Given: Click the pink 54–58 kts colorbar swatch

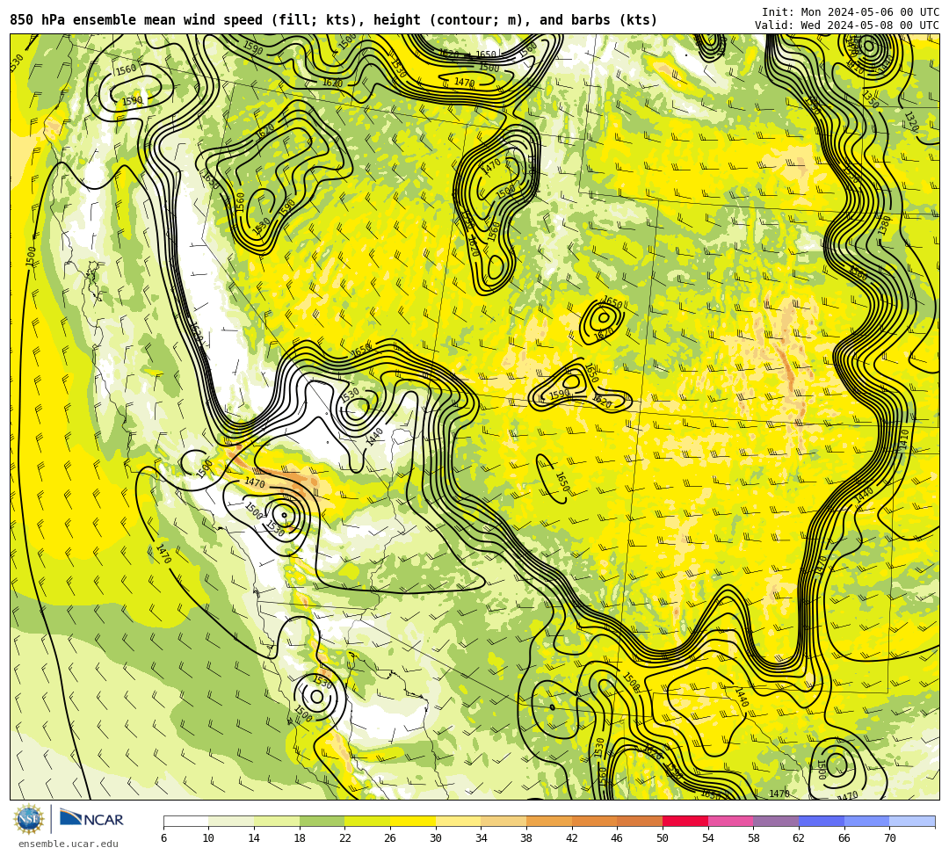Looking at the screenshot, I should (x=730, y=821).
